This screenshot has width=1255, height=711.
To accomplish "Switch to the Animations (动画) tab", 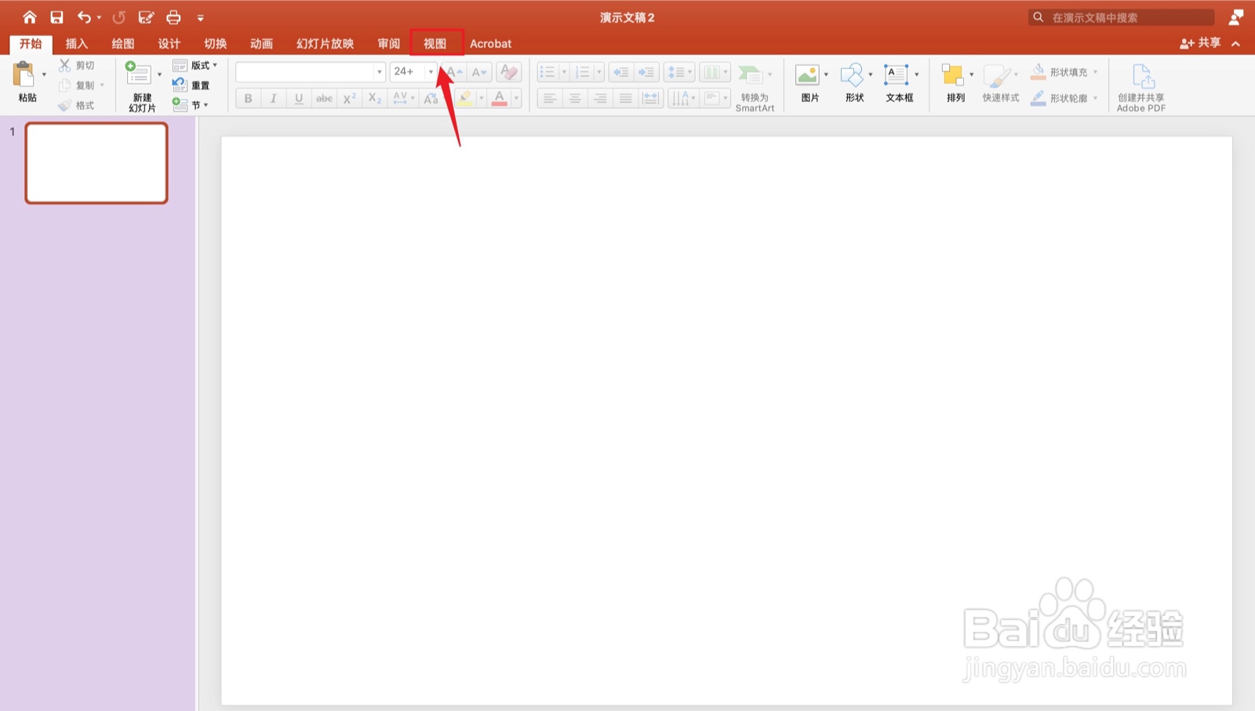I will click(x=262, y=44).
